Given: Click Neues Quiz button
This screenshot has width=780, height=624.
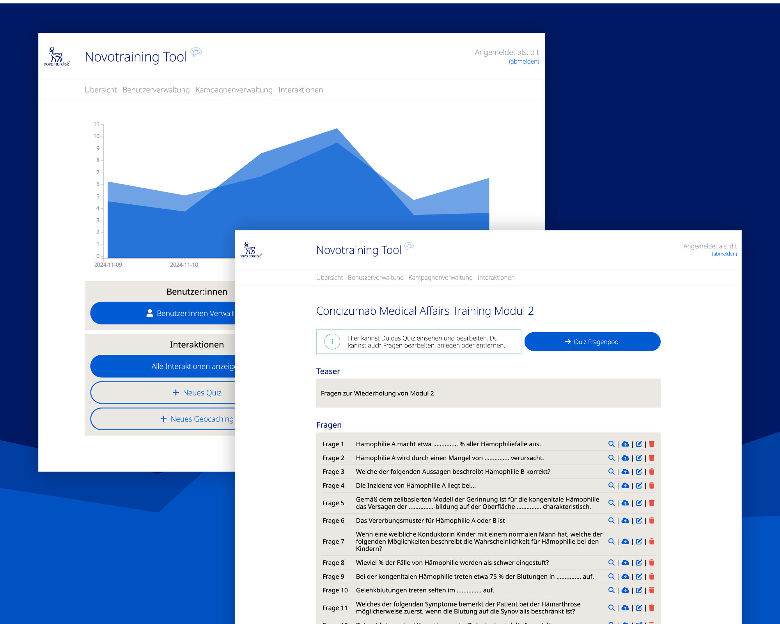Looking at the screenshot, I should click(163, 393).
